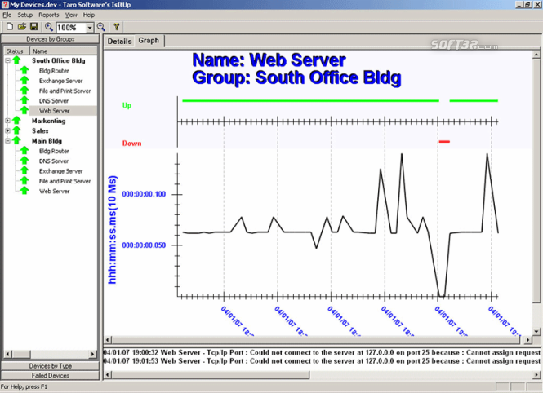Screen dimensions: 543x393
Task: Click the graph's horizontal scrollbar right arrow
Action: pyautogui.click(x=527, y=339)
